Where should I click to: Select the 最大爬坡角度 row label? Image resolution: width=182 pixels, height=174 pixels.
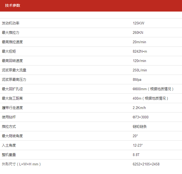12,136
